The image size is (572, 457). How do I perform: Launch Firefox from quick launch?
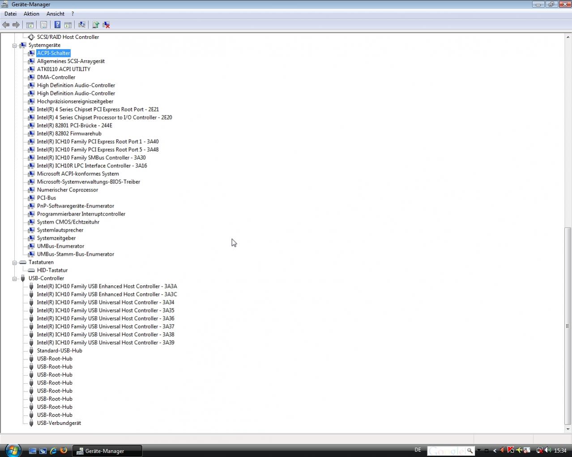click(x=64, y=451)
